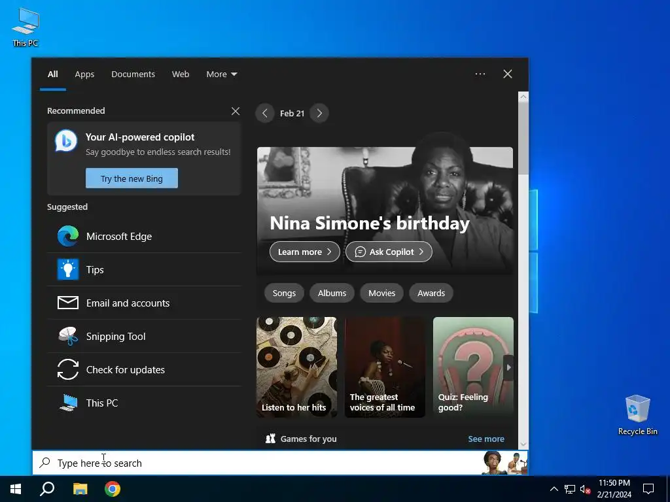Select the All tab
This screenshot has height=502, width=670.
52,74
